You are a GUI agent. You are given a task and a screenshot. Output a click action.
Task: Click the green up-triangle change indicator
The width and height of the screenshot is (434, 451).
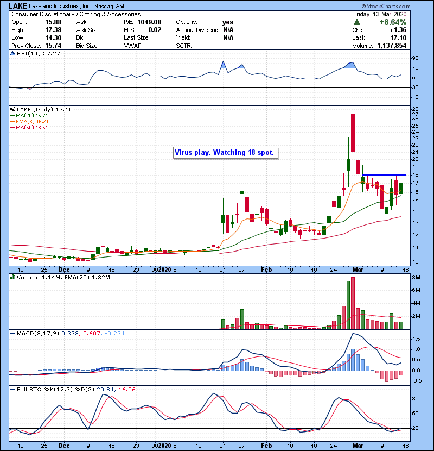(357, 22)
